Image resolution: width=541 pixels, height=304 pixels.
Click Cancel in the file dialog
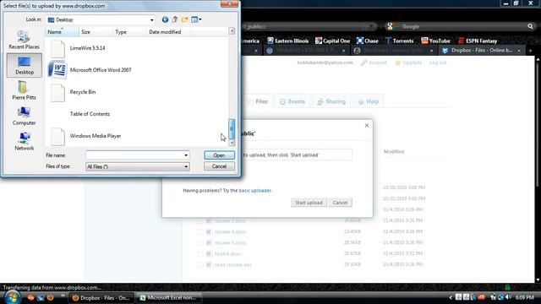[219, 166]
